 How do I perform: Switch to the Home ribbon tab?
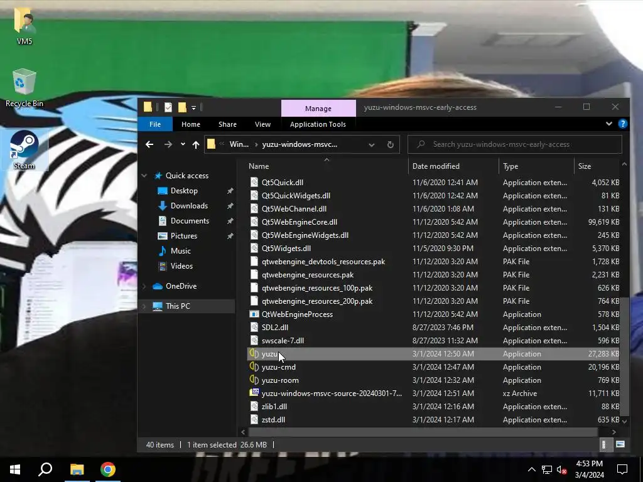point(191,124)
